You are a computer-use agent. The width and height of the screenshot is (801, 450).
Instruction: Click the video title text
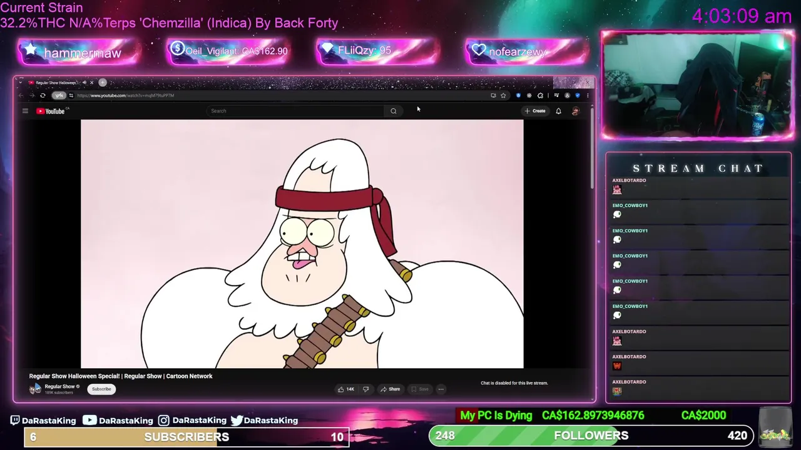click(x=121, y=376)
